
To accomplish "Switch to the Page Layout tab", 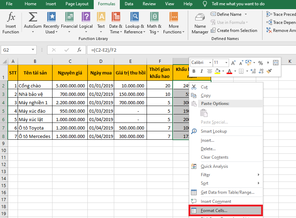I will (77, 4).
